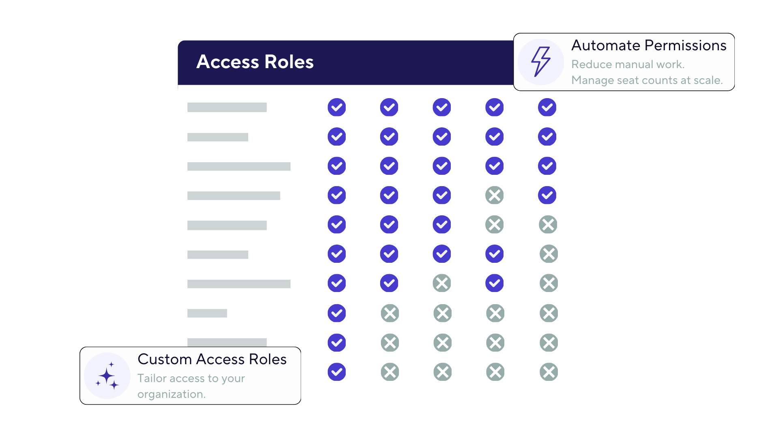Click the 'Tailor access to your organization' text

(x=191, y=386)
